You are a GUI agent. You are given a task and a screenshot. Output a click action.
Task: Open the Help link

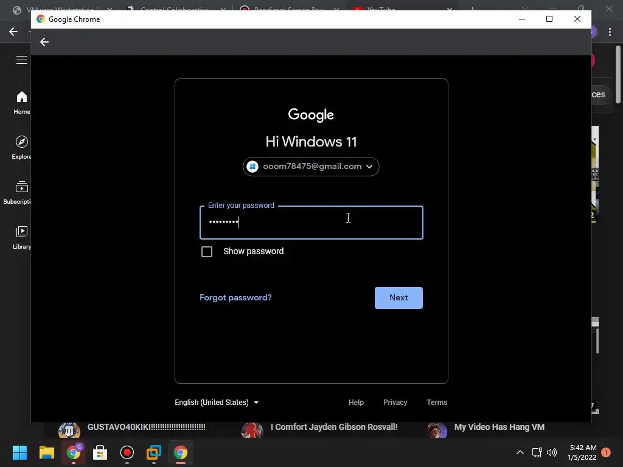tap(356, 403)
